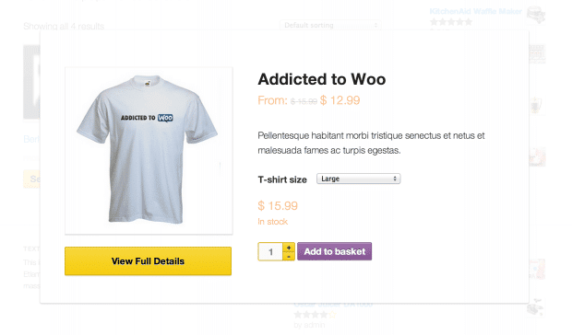Increase quantity with the plus button
This screenshot has height=335, width=572.
289,248
